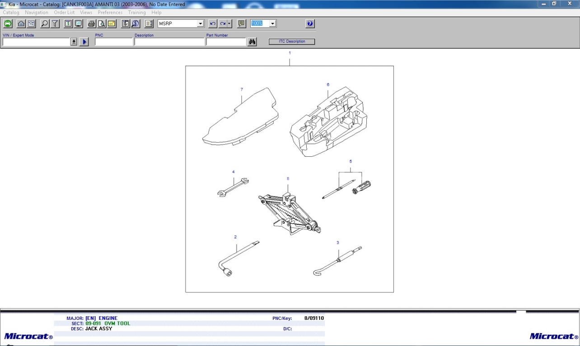This screenshot has height=346, width=580.
Task: Print using the printer icon
Action: click(x=92, y=23)
